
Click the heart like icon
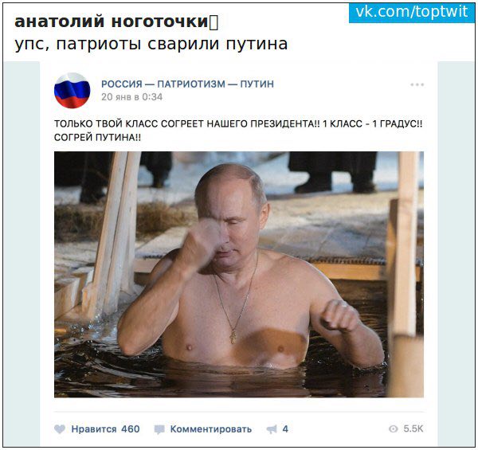(60, 429)
